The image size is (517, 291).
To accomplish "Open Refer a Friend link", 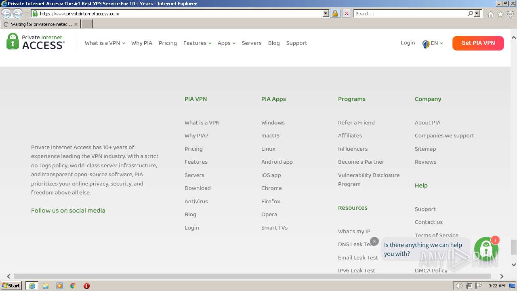I will point(356,122).
